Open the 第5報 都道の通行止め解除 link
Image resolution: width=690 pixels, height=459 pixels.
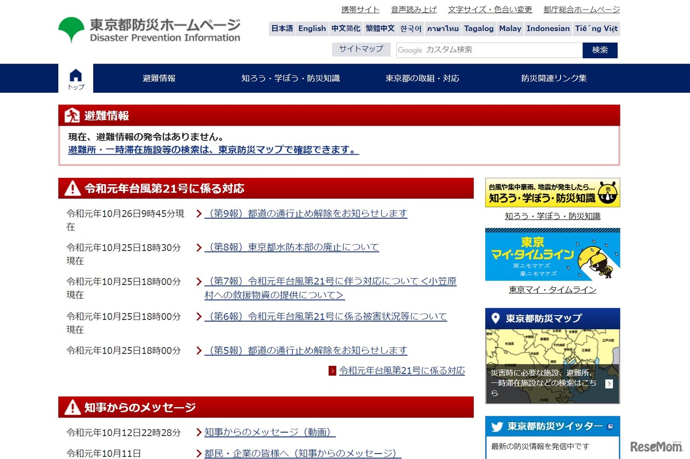click(306, 350)
